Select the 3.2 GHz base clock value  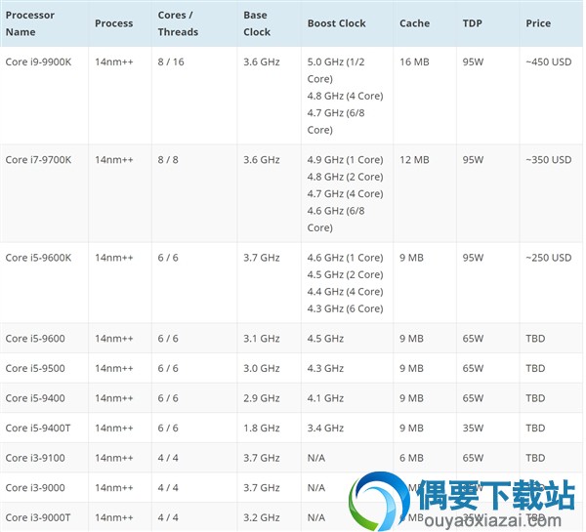pos(262,517)
